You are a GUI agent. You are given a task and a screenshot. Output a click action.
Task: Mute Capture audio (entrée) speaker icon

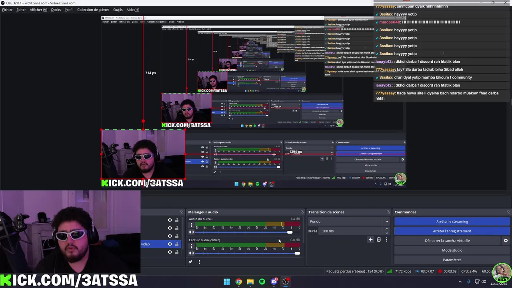point(191,253)
